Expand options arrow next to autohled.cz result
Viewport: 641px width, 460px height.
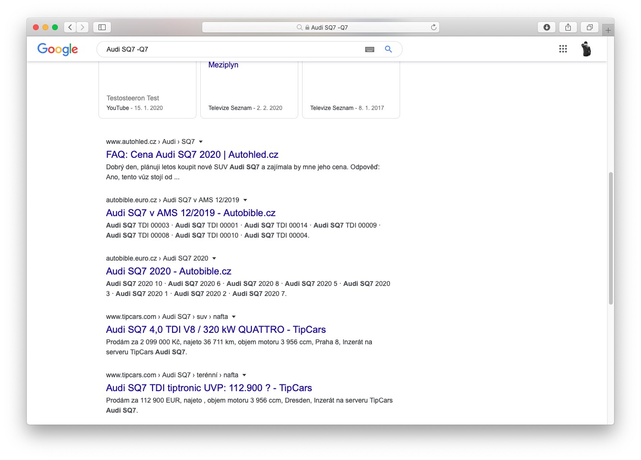(x=201, y=142)
